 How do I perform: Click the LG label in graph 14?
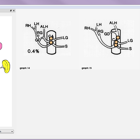click(x=65, y=38)
